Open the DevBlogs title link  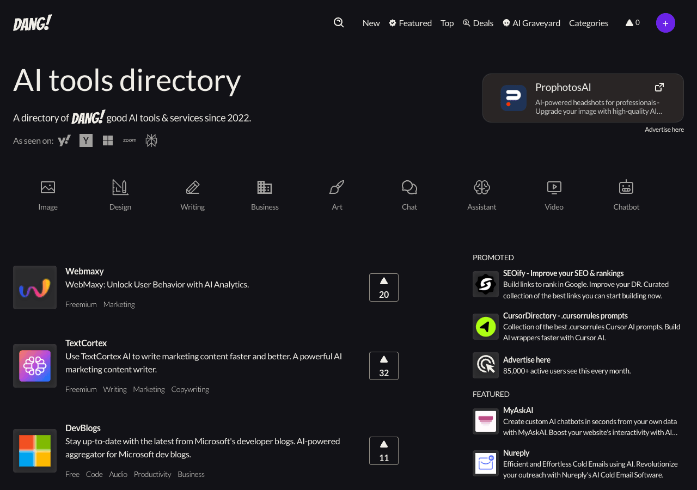pyautogui.click(x=83, y=428)
